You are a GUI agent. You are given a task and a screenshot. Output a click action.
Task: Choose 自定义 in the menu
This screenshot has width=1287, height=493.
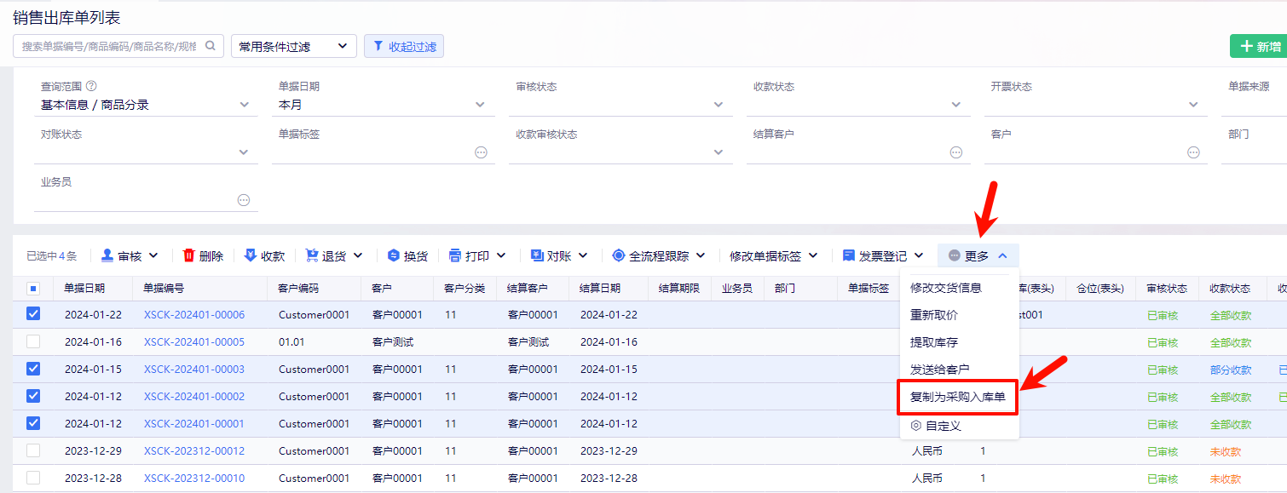coord(936,425)
